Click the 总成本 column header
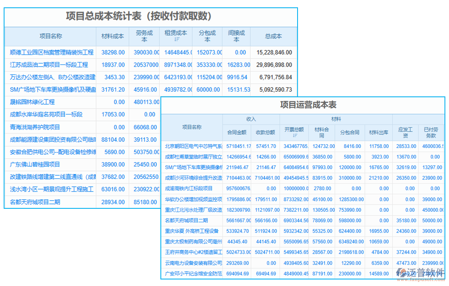The height and width of the screenshot is (286, 449). click(273, 36)
